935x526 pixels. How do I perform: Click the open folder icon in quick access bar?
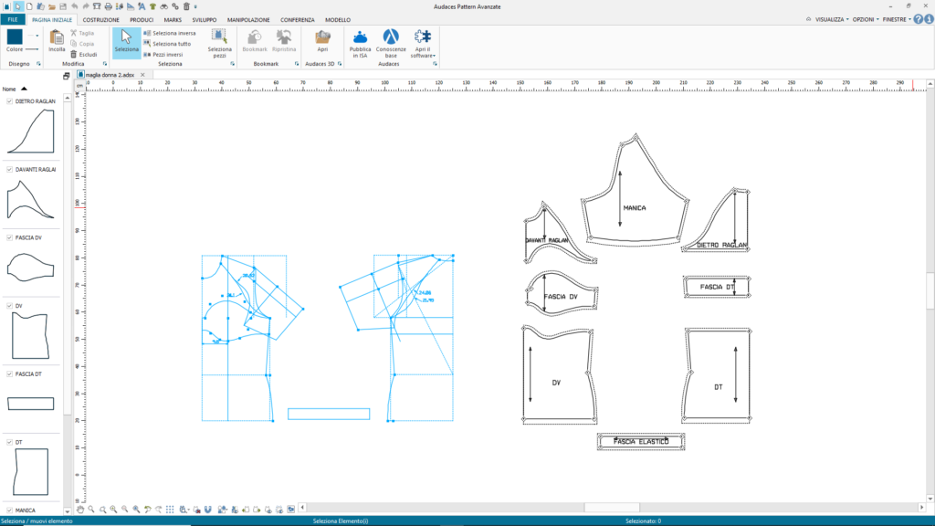(x=52, y=6)
